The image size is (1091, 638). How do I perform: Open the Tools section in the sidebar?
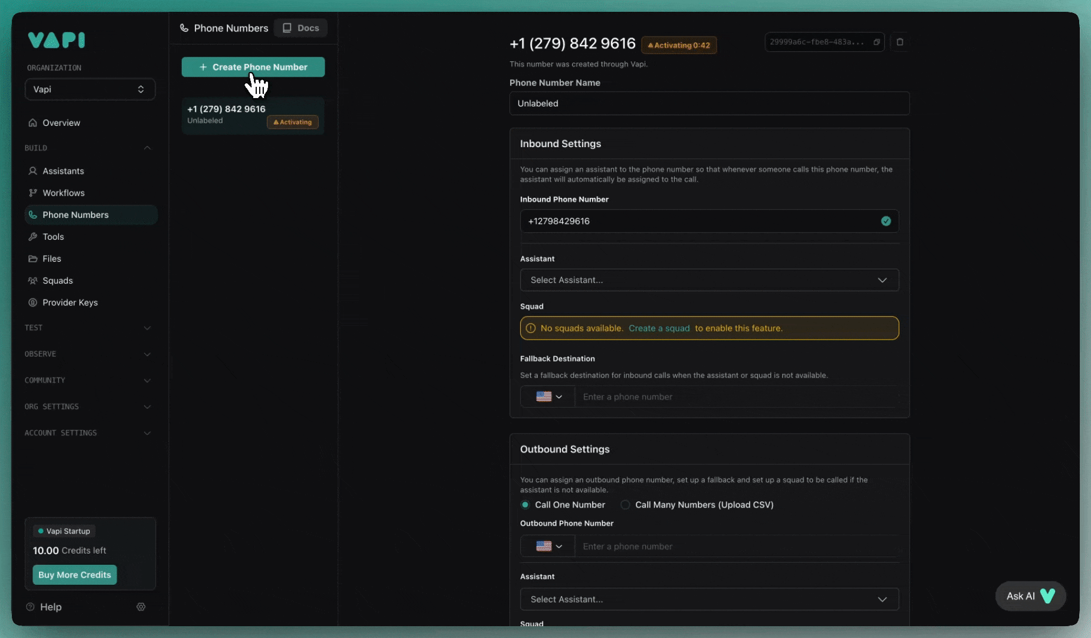click(53, 237)
